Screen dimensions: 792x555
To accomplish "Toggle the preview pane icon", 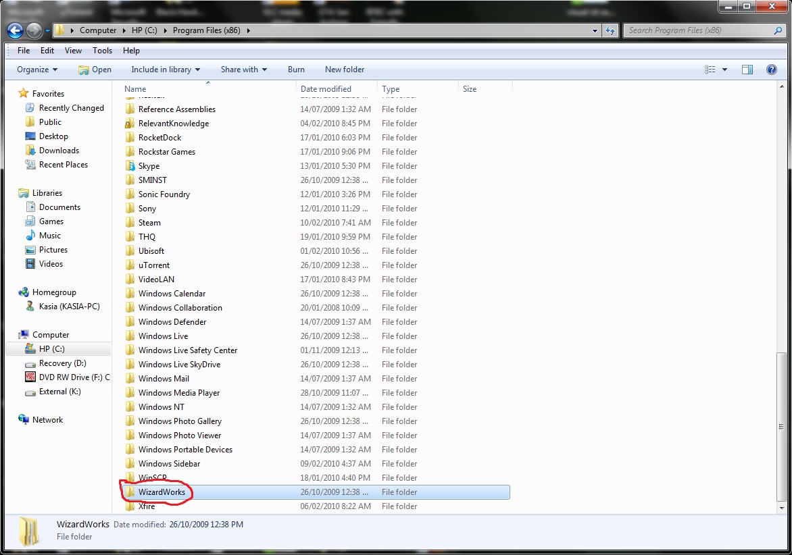I will tap(747, 70).
